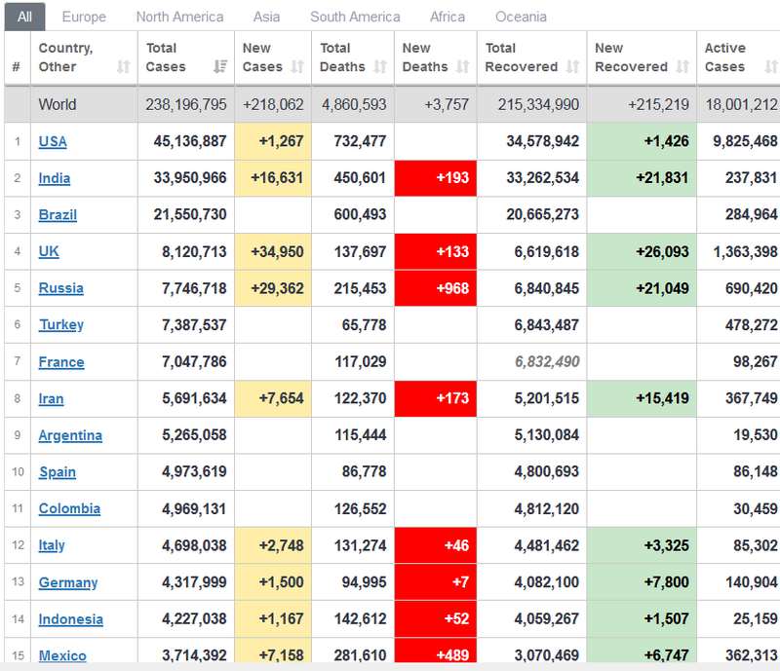
Task: Open the Indonesia country link
Action: (x=70, y=619)
